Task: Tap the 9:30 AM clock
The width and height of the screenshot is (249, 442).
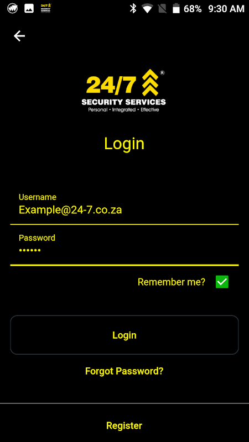Action: click(226, 9)
